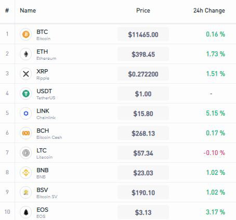Click the # rank column header
Image resolution: width=236 pixels, height=220 pixels.
click(7, 10)
